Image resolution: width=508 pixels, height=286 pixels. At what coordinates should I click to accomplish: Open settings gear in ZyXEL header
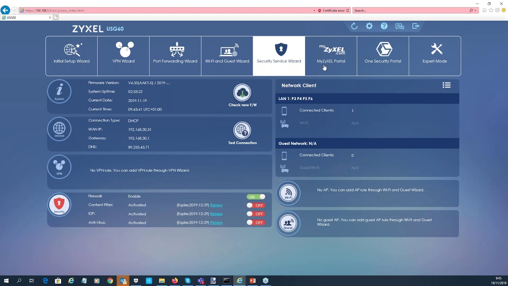click(369, 26)
